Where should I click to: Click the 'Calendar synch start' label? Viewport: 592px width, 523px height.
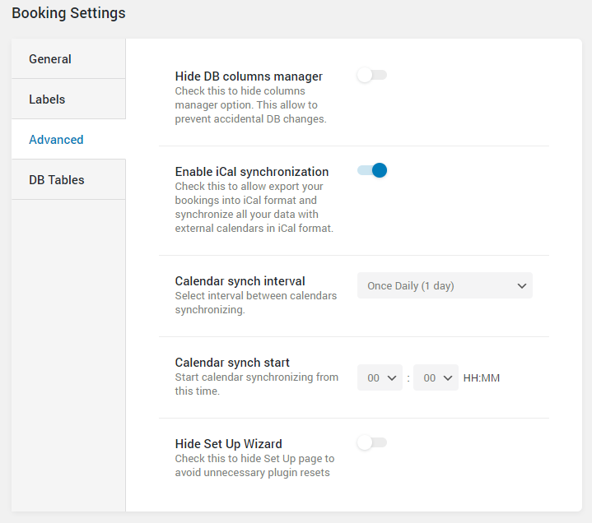232,363
